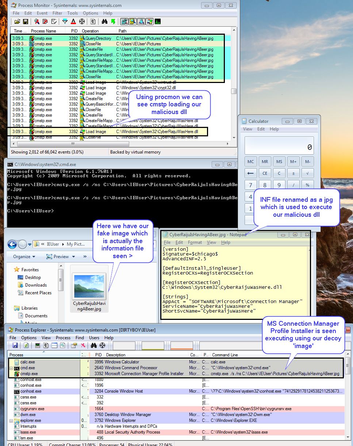Collapse the explorer.exe tree node in Process Explorer
Screen dimensions: 353x446
(x=11, y=420)
